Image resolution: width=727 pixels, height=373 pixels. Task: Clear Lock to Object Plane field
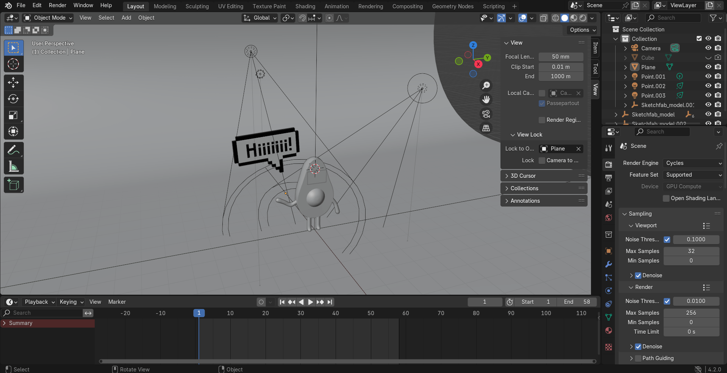click(x=578, y=149)
